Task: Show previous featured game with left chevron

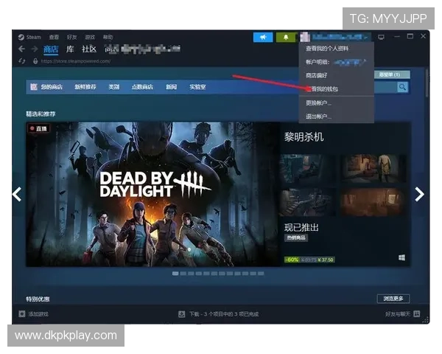Action: (x=17, y=194)
